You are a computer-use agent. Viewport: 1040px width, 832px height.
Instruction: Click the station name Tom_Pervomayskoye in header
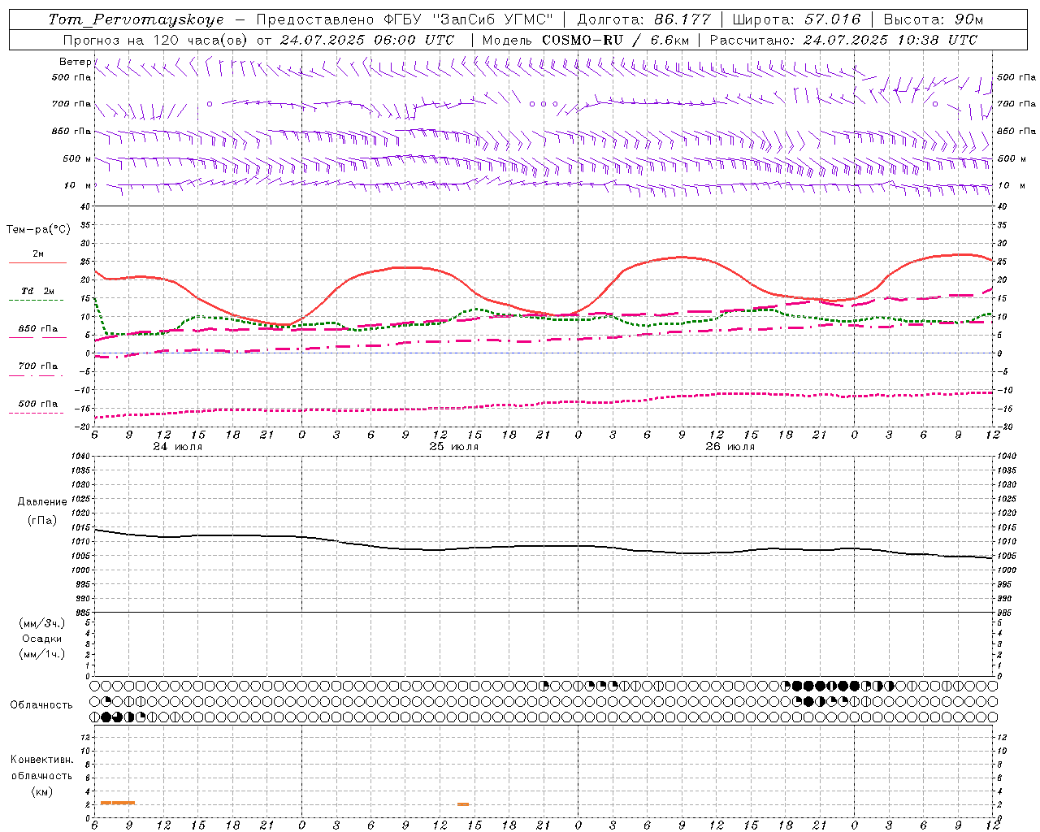pos(136,19)
